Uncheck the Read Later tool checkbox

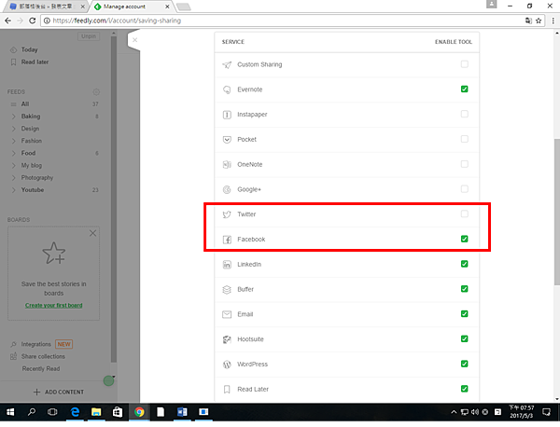pyautogui.click(x=464, y=389)
